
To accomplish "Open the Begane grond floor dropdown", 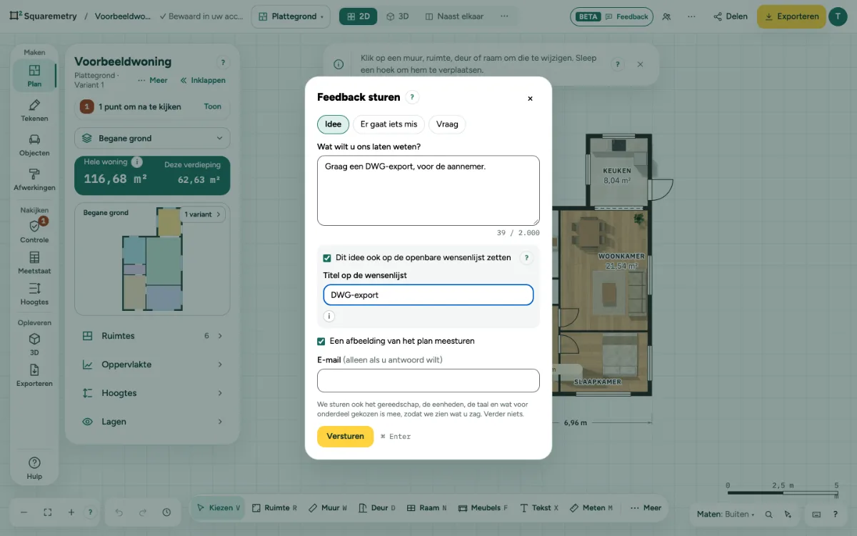I will [152, 139].
